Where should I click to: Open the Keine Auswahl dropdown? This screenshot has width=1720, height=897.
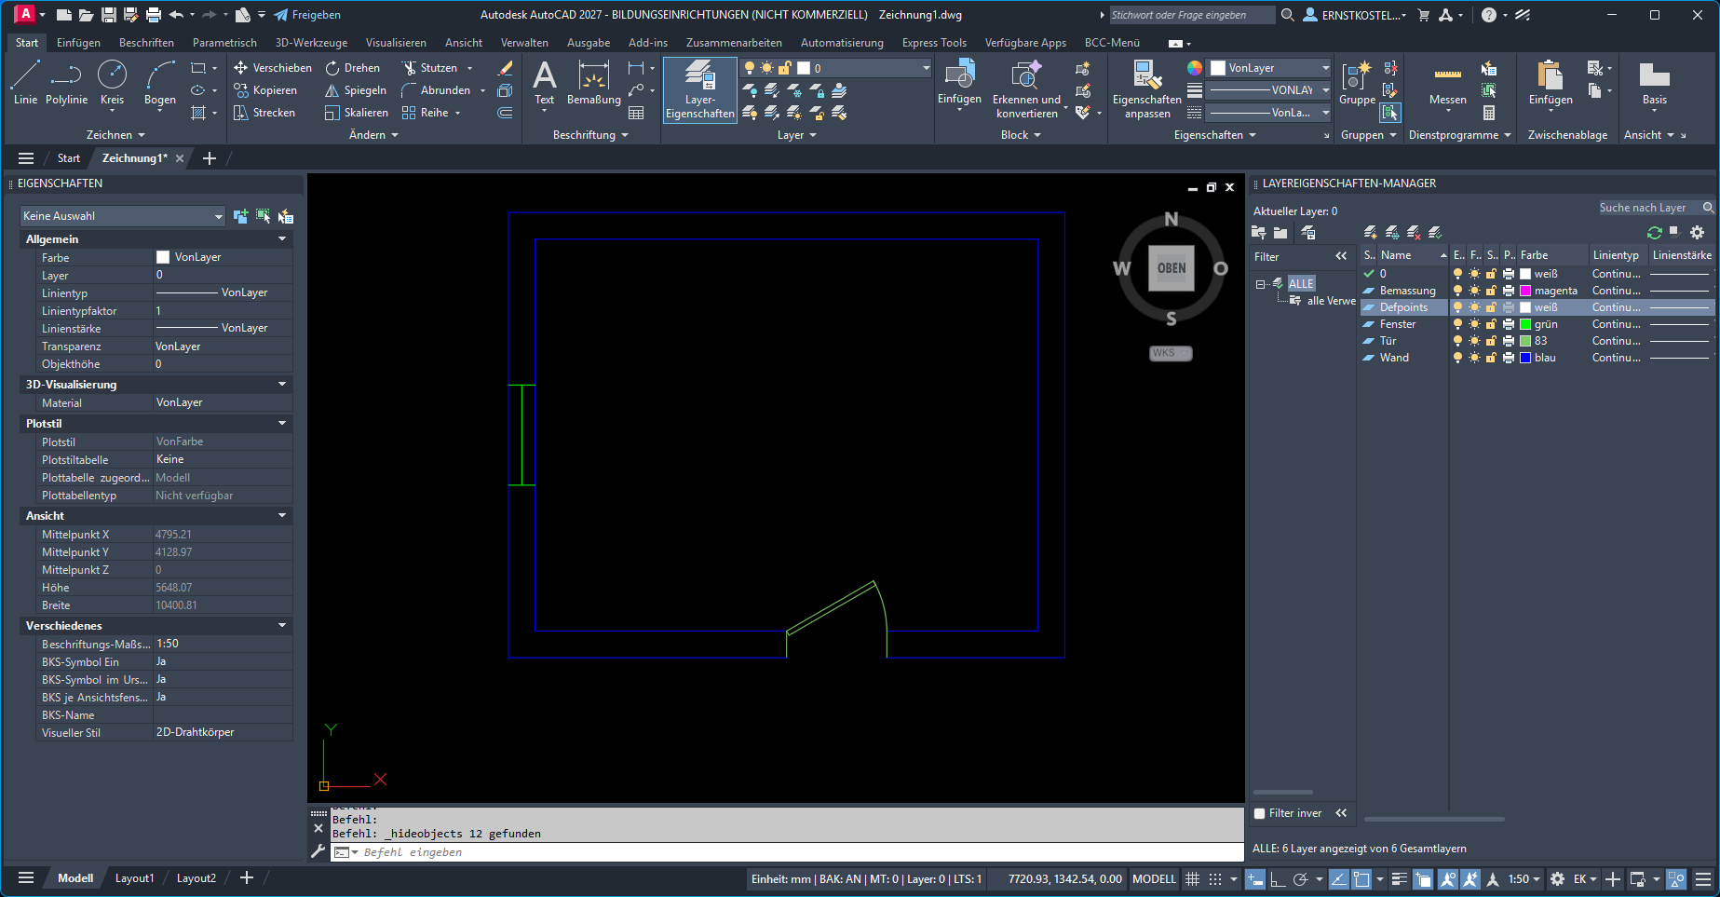[x=123, y=216]
